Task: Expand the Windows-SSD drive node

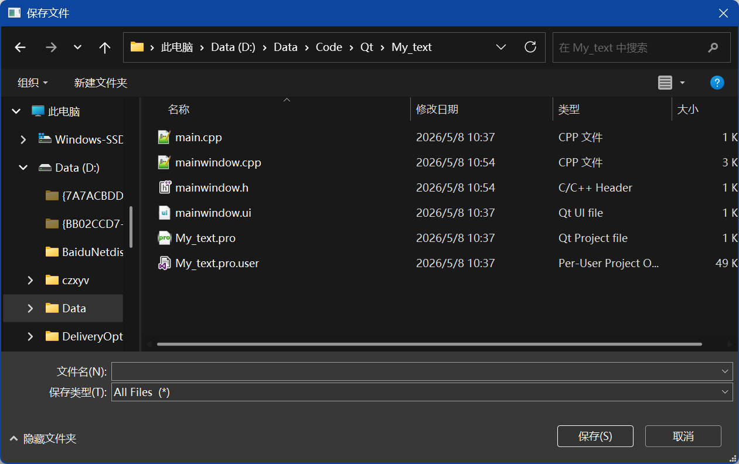Action: (23, 139)
